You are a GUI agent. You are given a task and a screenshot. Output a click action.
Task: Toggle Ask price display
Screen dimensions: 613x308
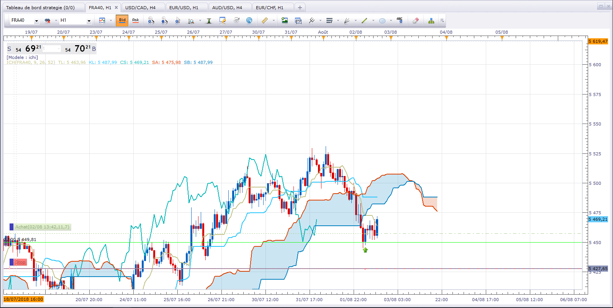click(x=136, y=20)
